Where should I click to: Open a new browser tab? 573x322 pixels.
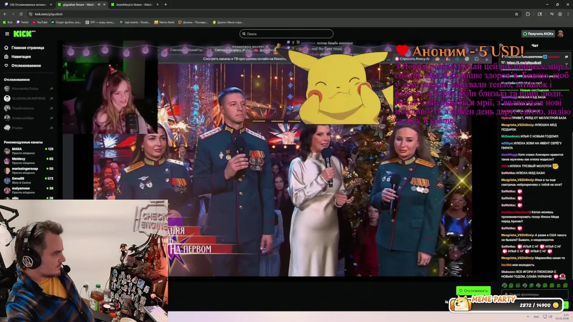pyautogui.click(x=166, y=4)
